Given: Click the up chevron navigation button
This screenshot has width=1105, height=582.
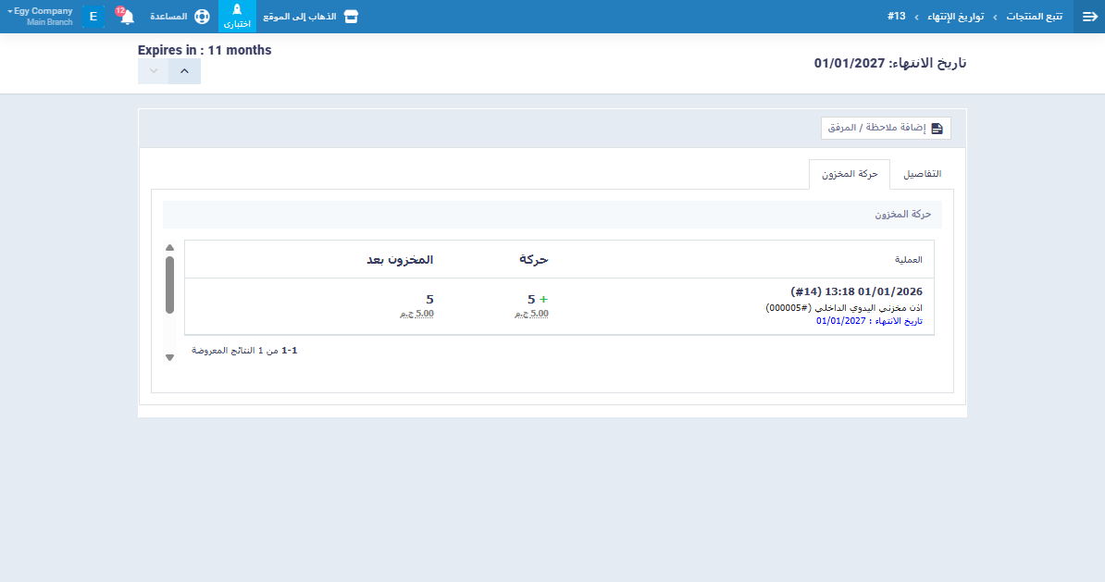Looking at the screenshot, I should tap(184, 71).
